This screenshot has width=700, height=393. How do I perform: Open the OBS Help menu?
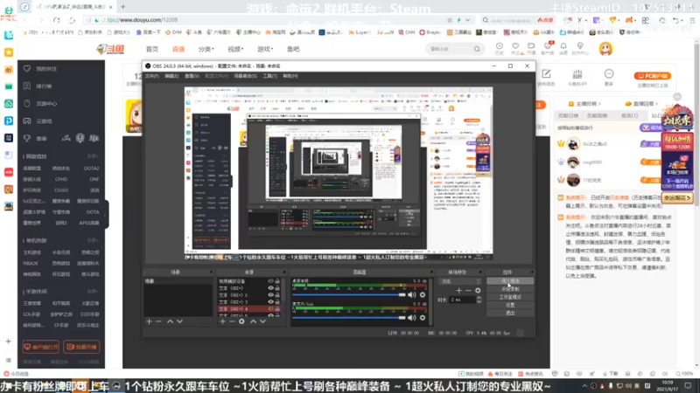pyautogui.click(x=290, y=76)
